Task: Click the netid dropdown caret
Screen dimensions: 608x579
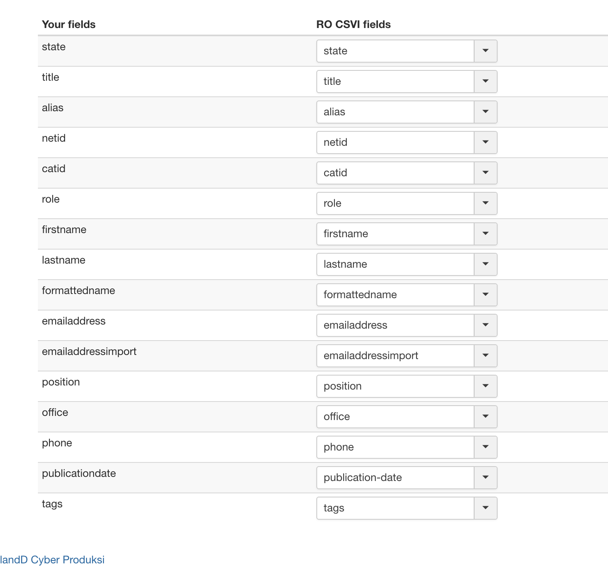Action: (485, 142)
